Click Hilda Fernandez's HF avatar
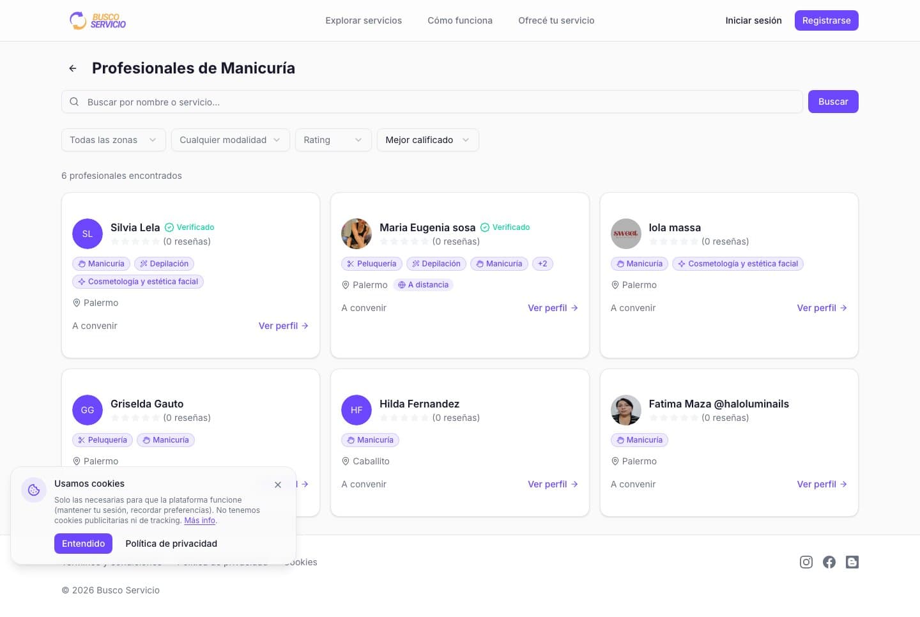The height and width of the screenshot is (617, 920). 356,410
